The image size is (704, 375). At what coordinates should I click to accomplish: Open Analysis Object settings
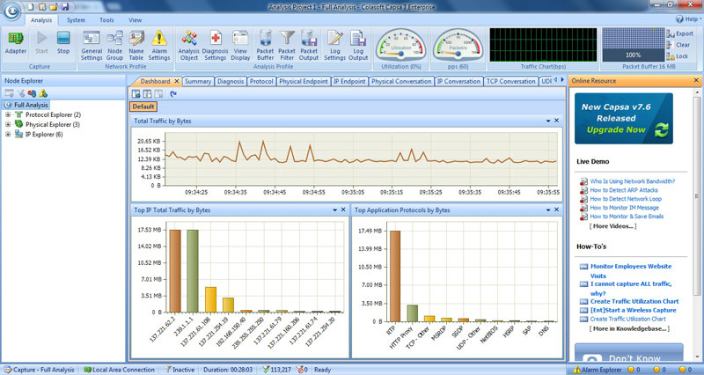[x=188, y=46]
